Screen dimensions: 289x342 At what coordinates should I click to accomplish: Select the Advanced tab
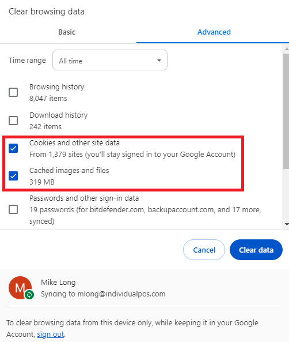214,32
